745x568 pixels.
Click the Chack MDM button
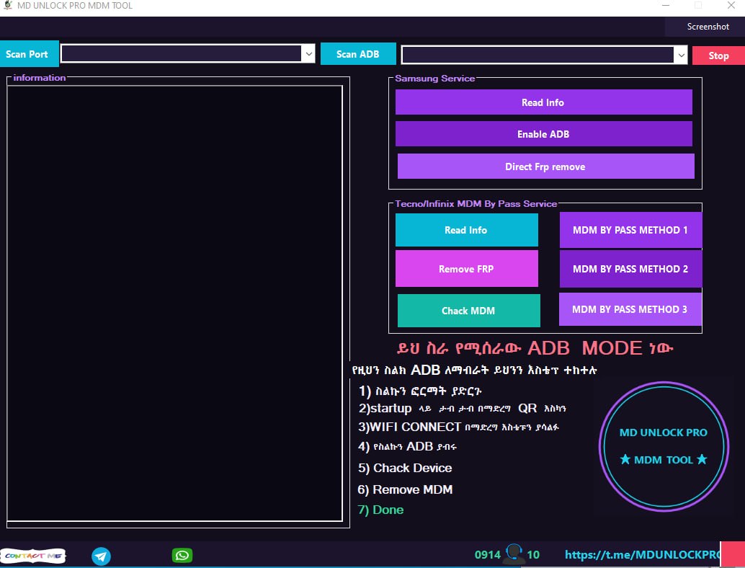click(x=468, y=311)
